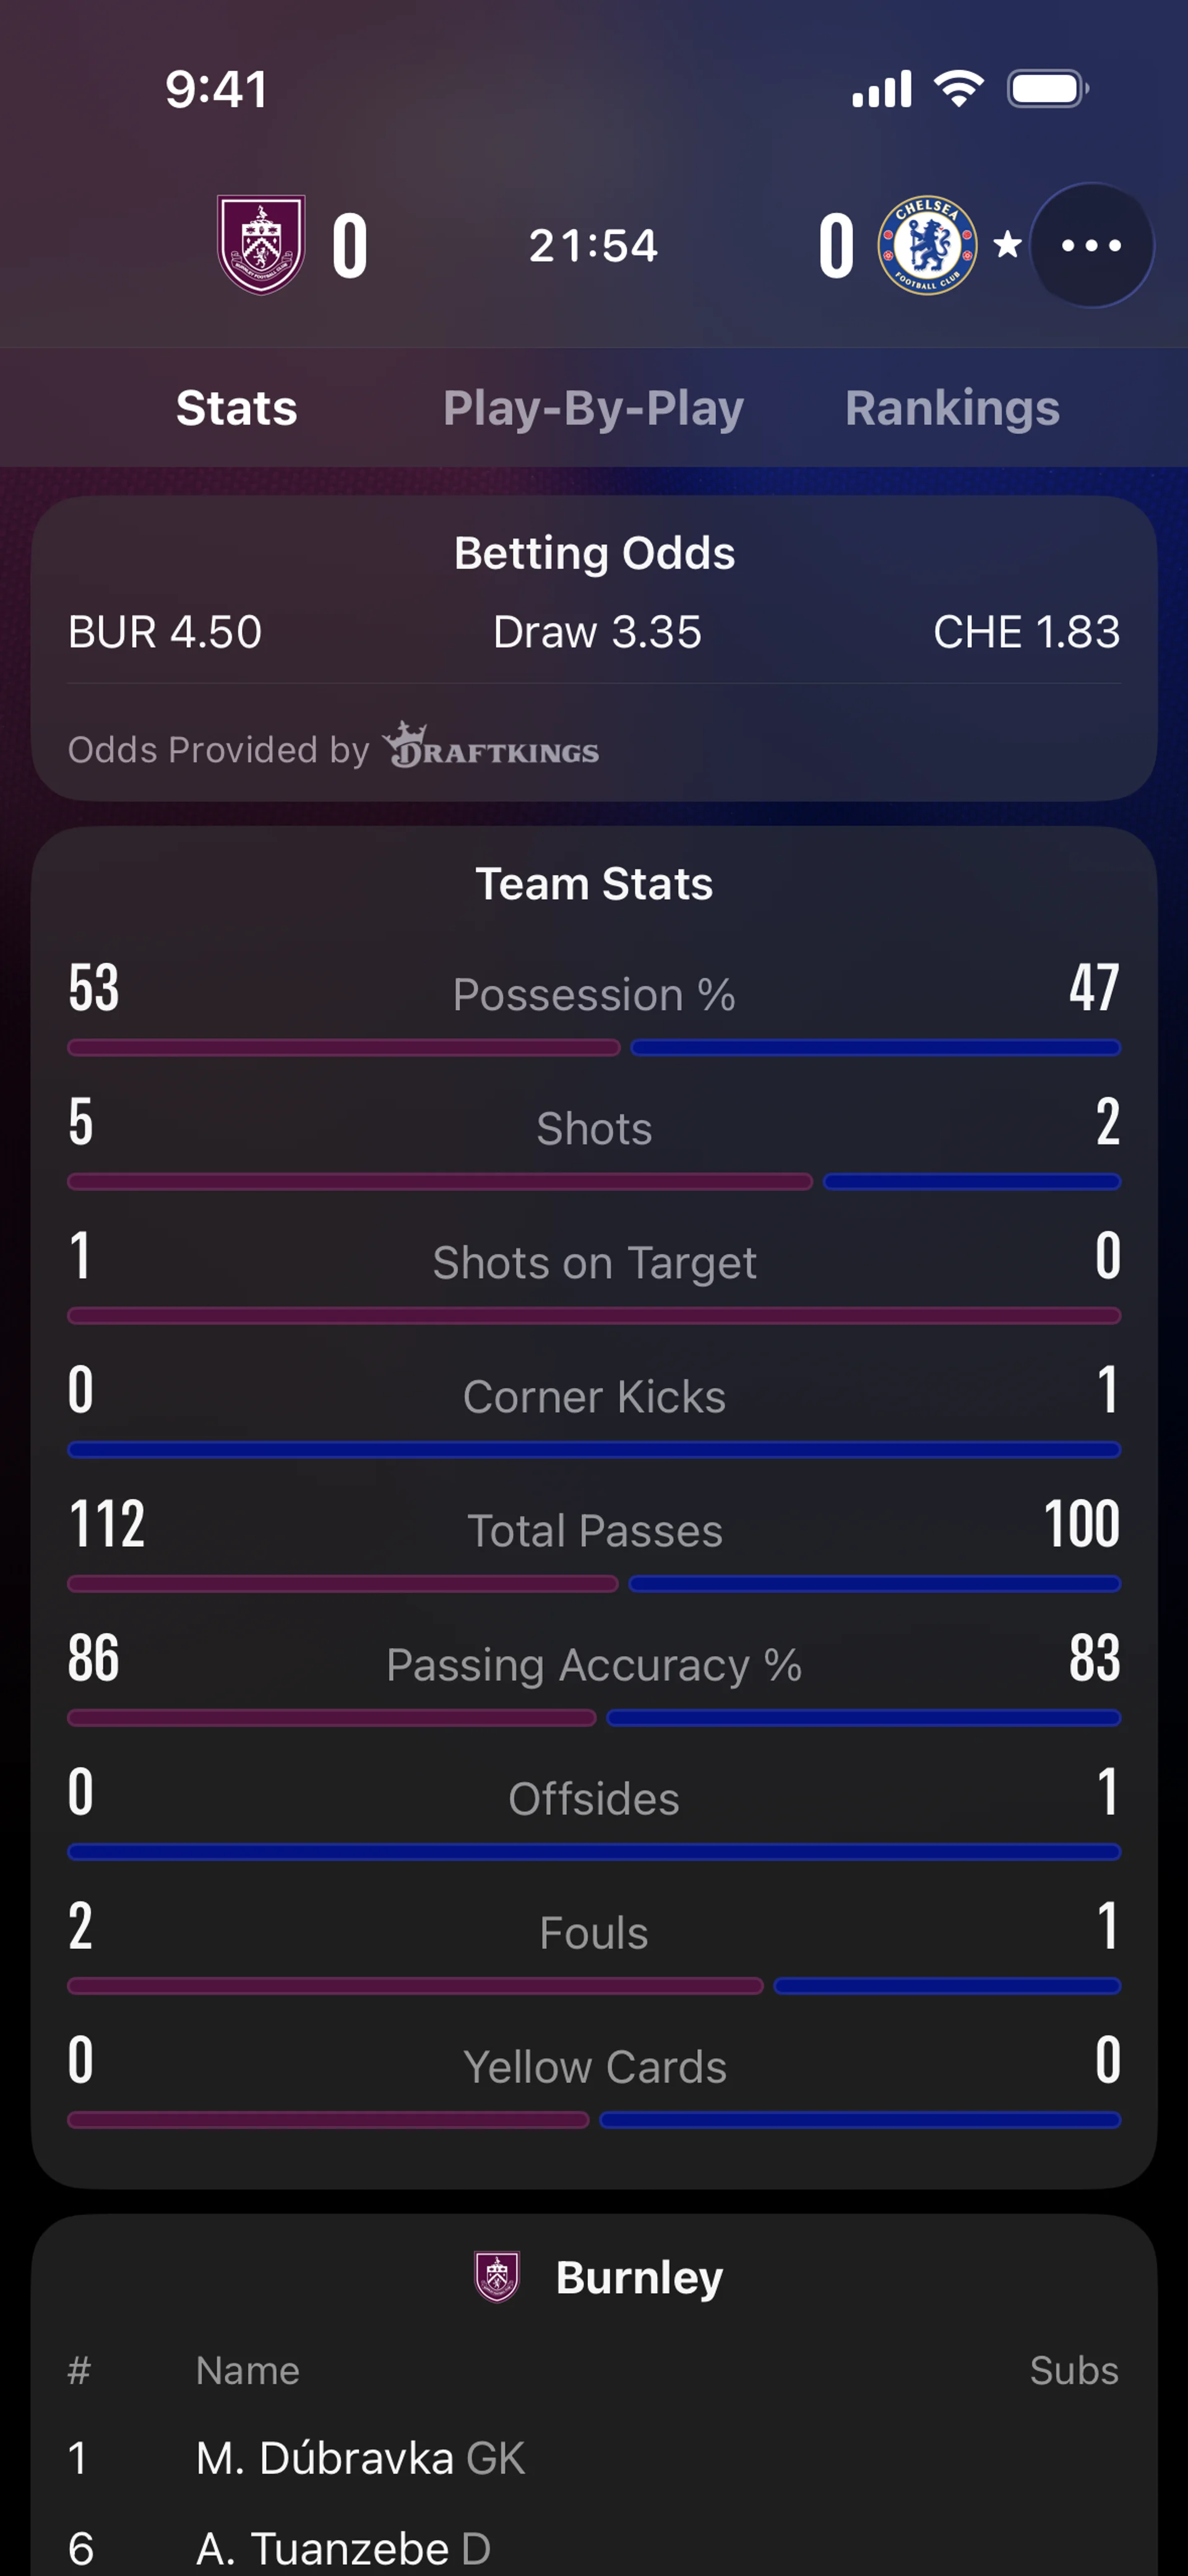Open the three-dot more options menu
The height and width of the screenshot is (2576, 1188).
pos(1091,245)
